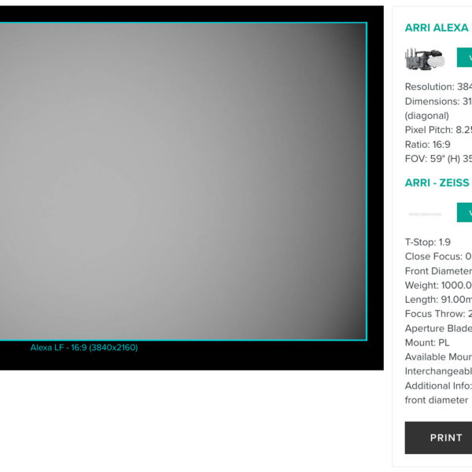Select the 'Ratio: 16:9' text
Screen dimensions: 472x472
tap(427, 145)
